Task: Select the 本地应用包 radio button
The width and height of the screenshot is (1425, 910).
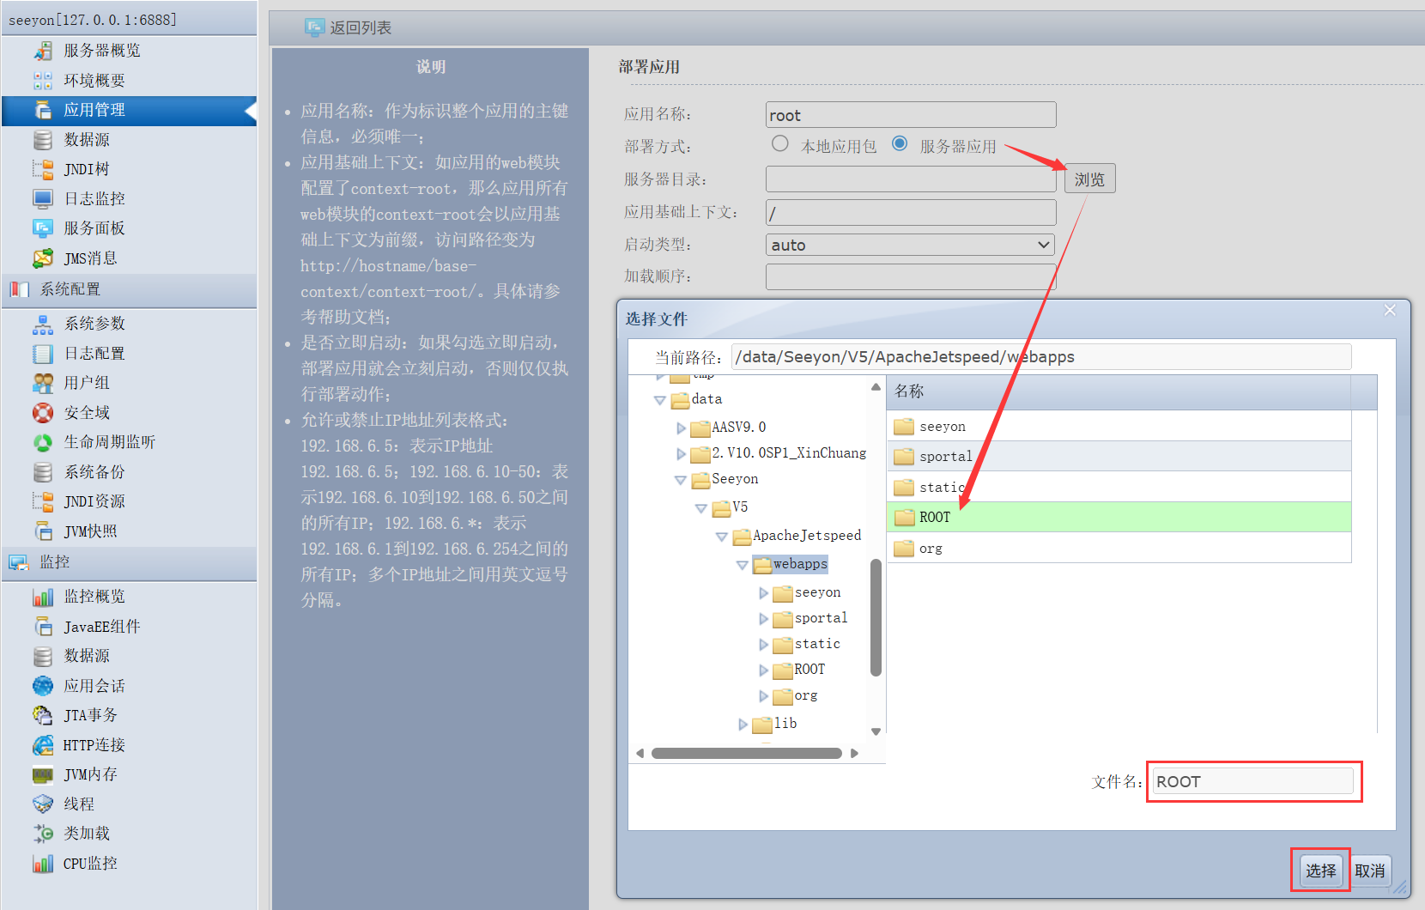Action: click(x=779, y=143)
